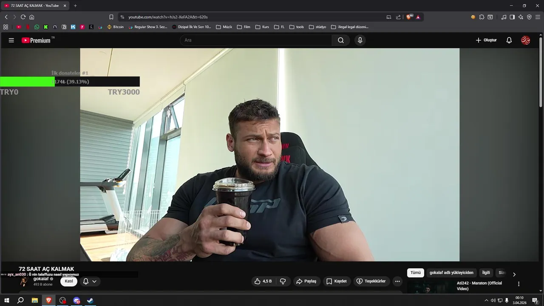Image resolution: width=544 pixels, height=306 pixels.
Task: Open Windows Start menu
Action: point(7,300)
